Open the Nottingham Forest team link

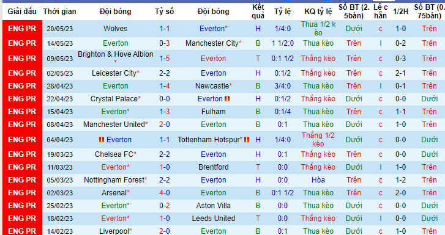click(x=114, y=180)
